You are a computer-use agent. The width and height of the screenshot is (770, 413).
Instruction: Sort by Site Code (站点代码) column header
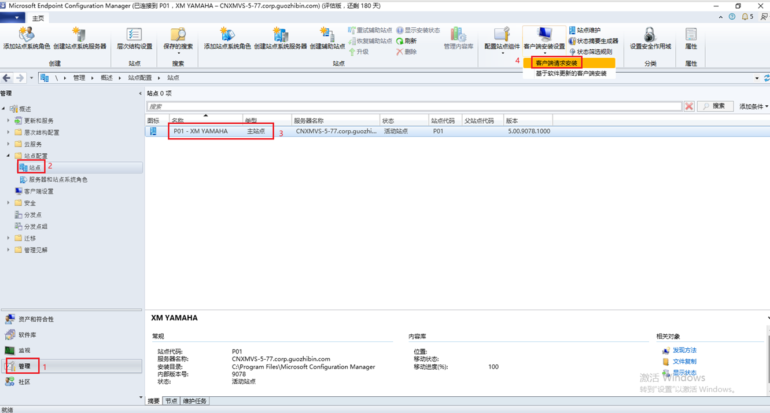click(x=445, y=121)
